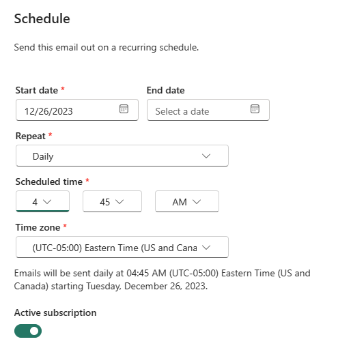Click the Active subscription label text
The height and width of the screenshot is (348, 351).
click(55, 313)
